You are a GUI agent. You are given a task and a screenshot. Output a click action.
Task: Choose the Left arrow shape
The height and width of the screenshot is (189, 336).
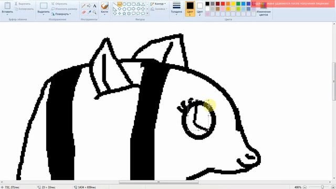(138, 9)
